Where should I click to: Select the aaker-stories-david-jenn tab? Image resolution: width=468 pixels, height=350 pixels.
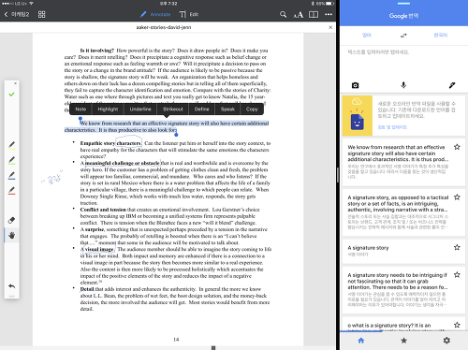(x=164, y=27)
